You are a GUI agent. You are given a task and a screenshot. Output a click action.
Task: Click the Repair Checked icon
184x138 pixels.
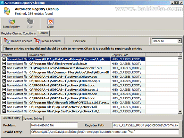click(x=37, y=41)
